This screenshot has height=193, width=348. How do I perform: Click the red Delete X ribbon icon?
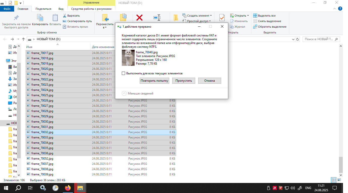pyautogui.click(x=139, y=18)
